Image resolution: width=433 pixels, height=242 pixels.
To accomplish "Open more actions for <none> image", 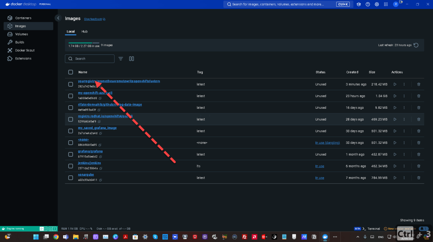I will pos(404,143).
